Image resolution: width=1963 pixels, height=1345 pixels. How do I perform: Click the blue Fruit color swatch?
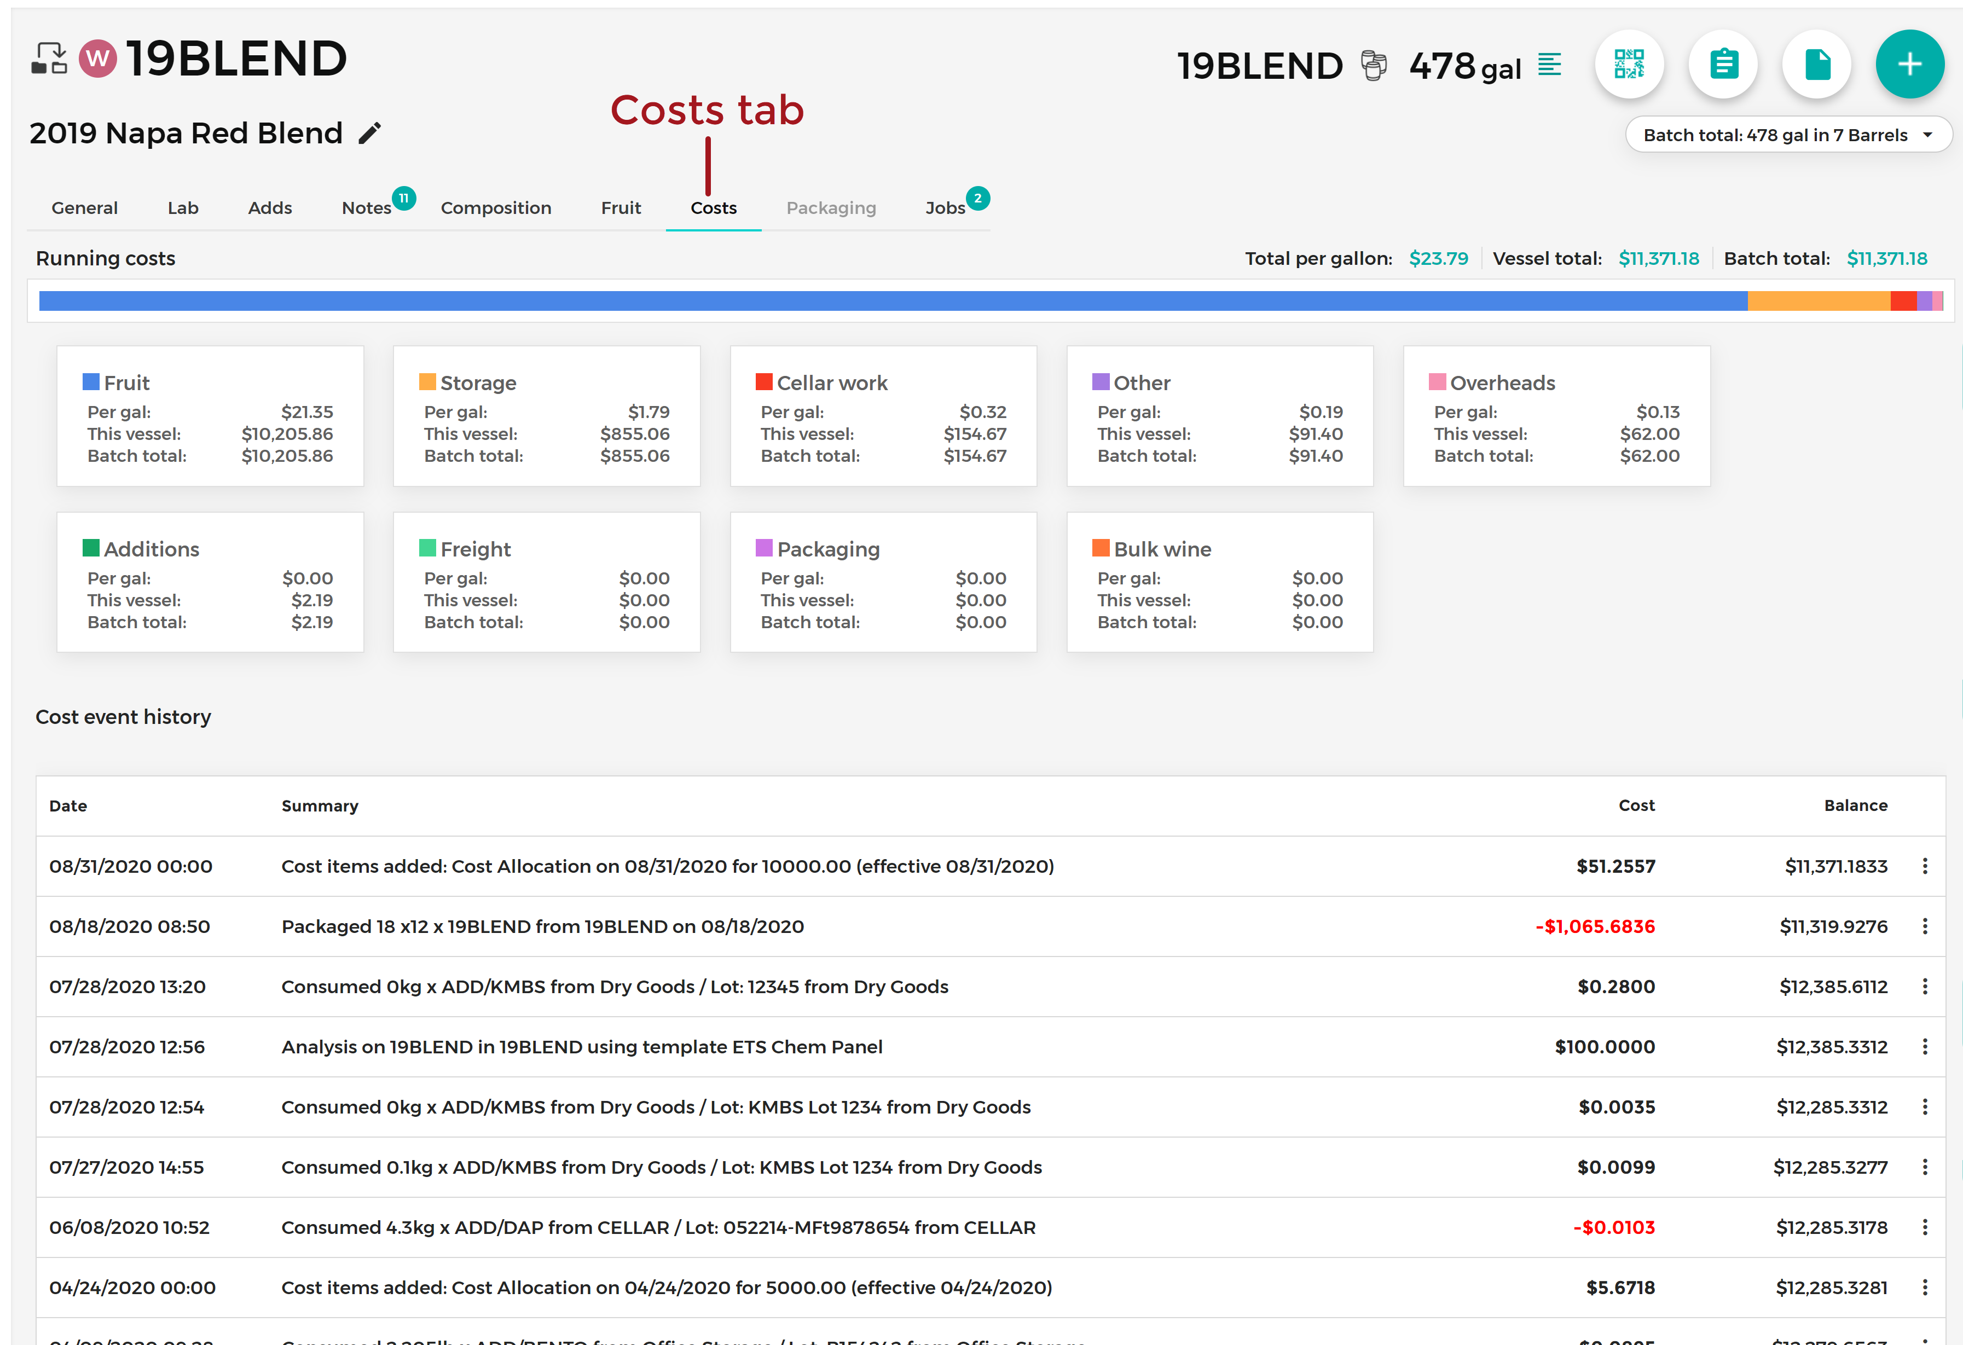coord(91,381)
